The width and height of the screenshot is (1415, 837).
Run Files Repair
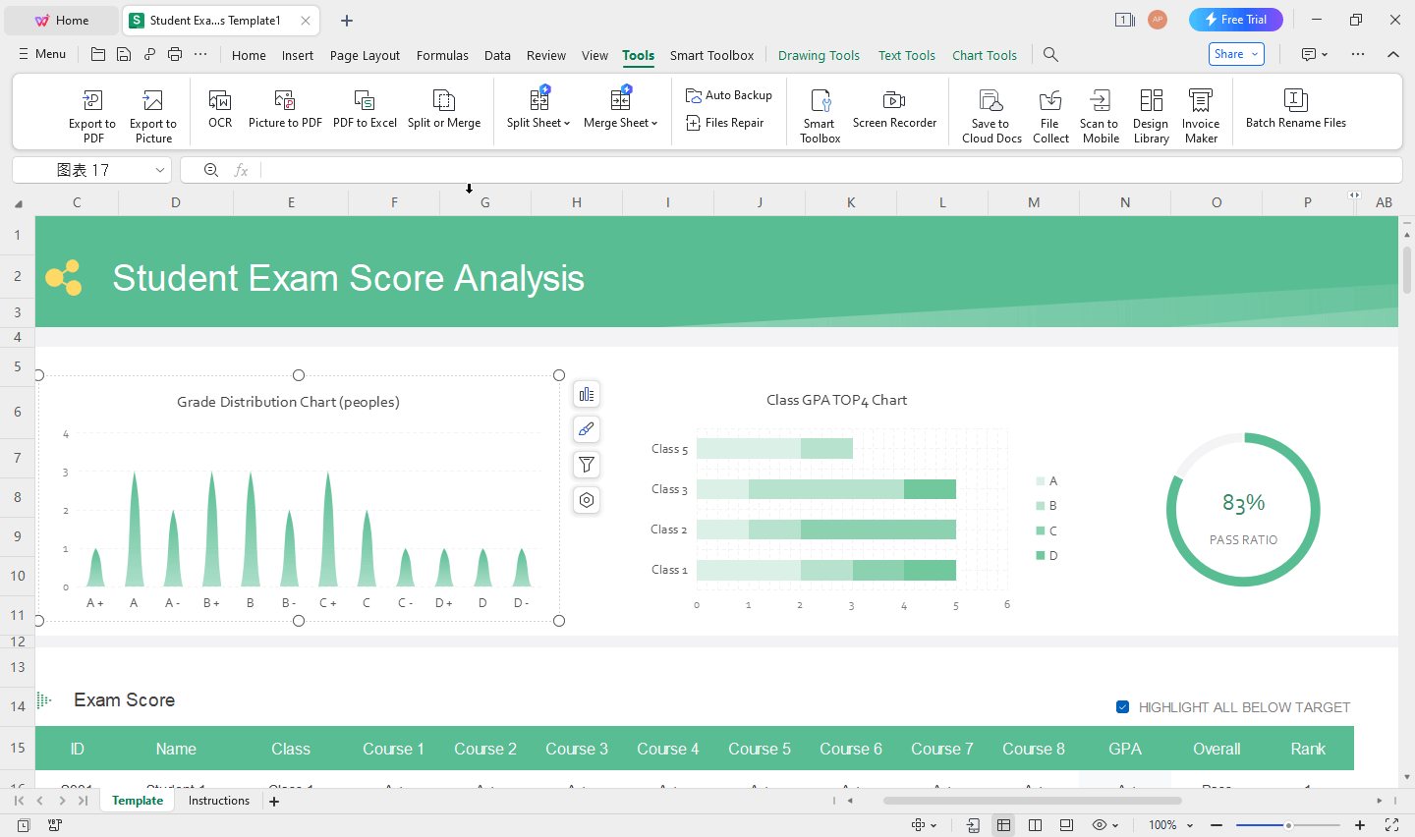point(728,122)
